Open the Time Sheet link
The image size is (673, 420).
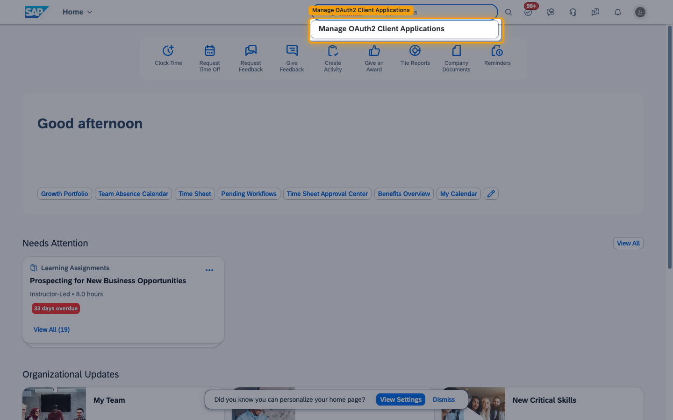pyautogui.click(x=195, y=194)
